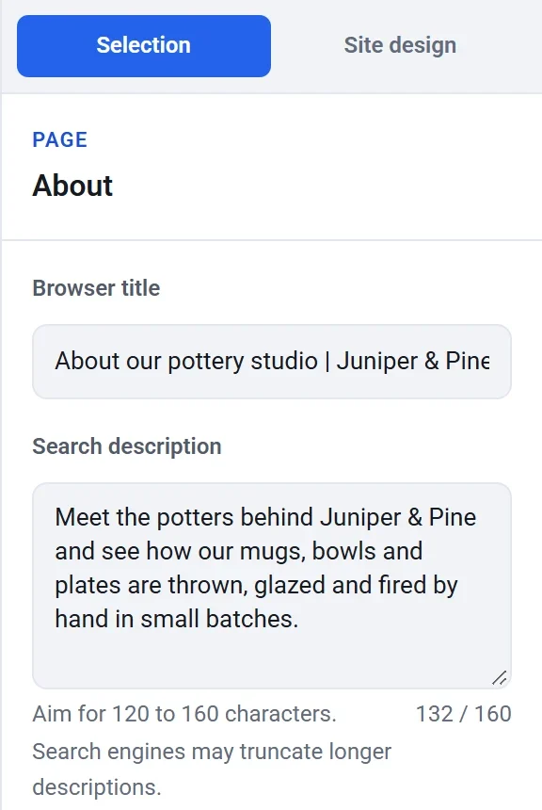
Task: Click into the Search description textarea
Action: tap(272, 585)
